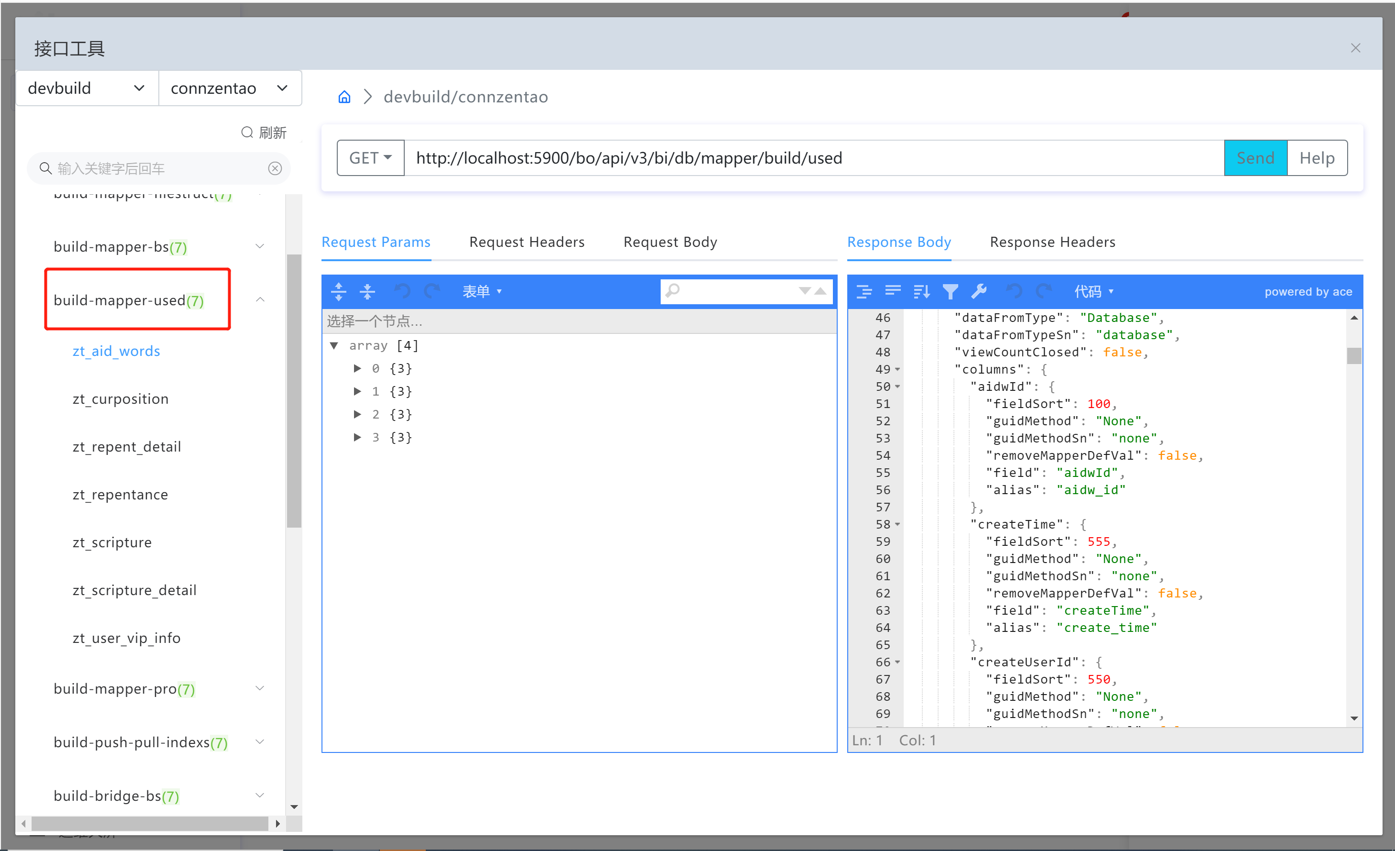Go to next search result in params editor

tap(805, 291)
